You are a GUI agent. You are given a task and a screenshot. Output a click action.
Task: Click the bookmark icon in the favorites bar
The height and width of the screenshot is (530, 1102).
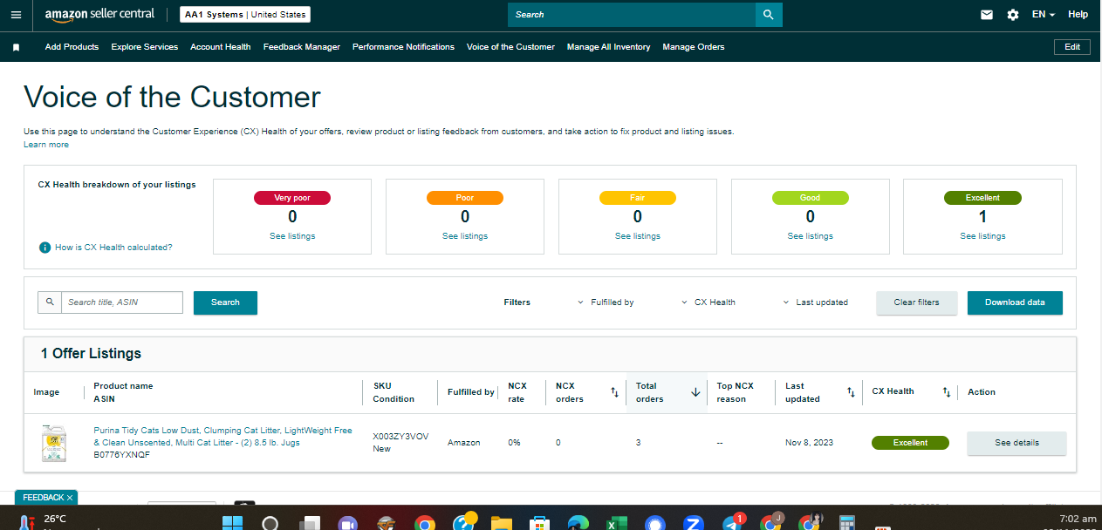(16, 47)
